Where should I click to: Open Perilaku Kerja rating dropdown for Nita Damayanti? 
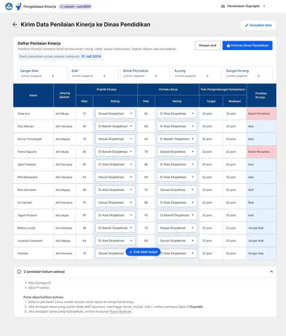coord(177,177)
